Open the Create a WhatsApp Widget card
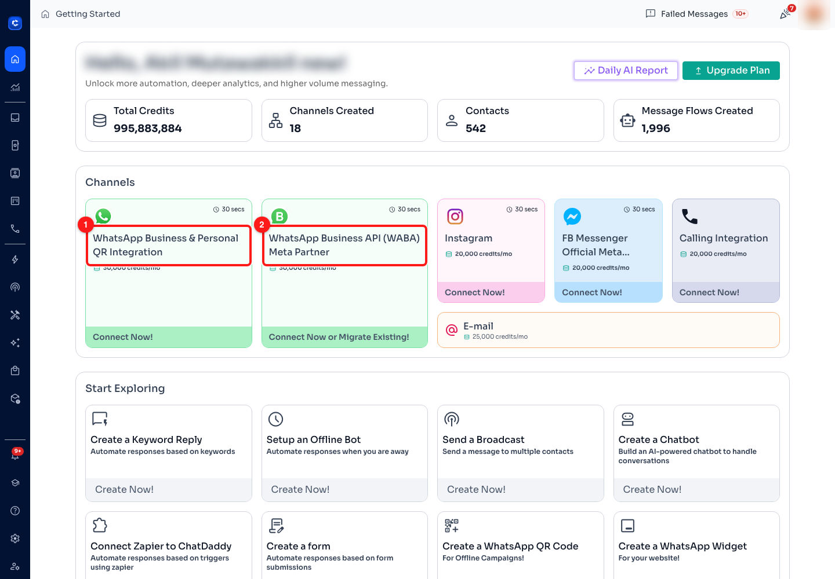The image size is (835, 579). [696, 545]
